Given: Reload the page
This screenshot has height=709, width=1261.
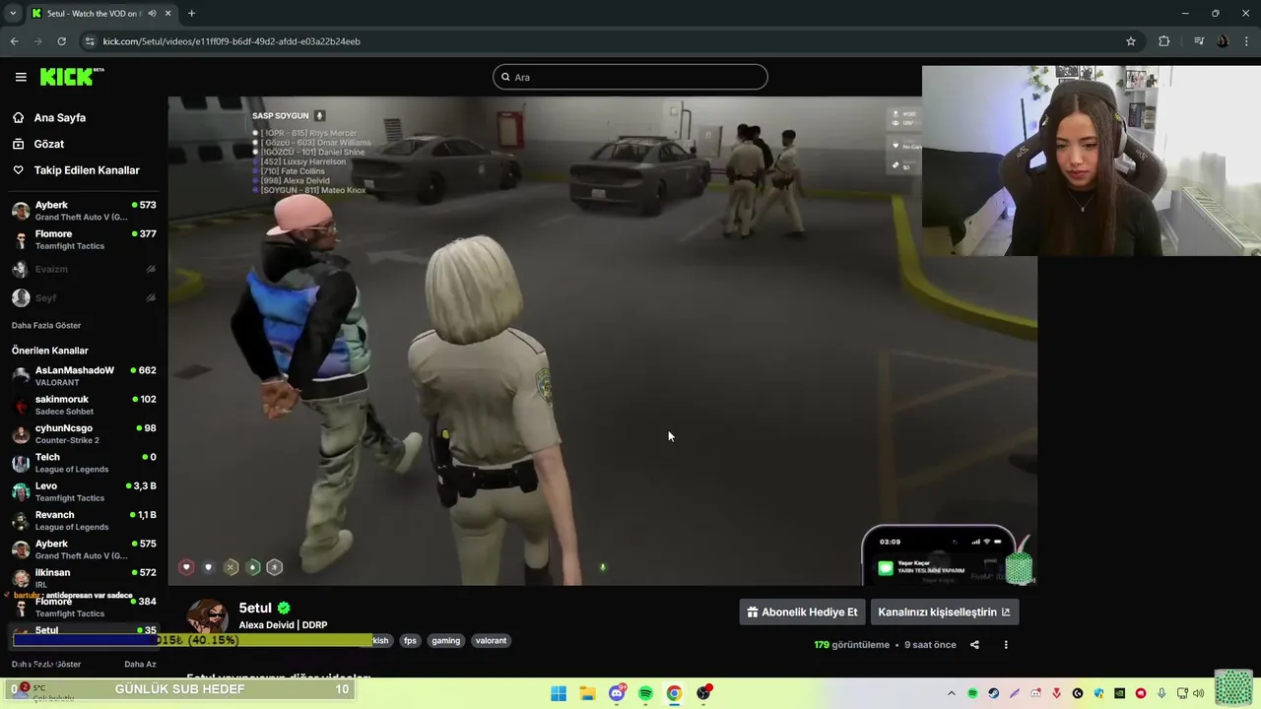Looking at the screenshot, I should tap(61, 41).
